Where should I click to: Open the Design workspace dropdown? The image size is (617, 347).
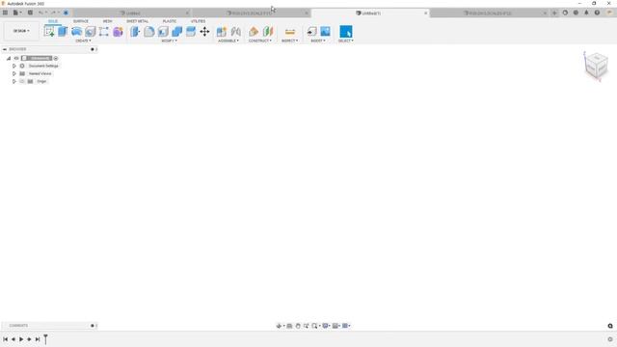pyautogui.click(x=21, y=31)
